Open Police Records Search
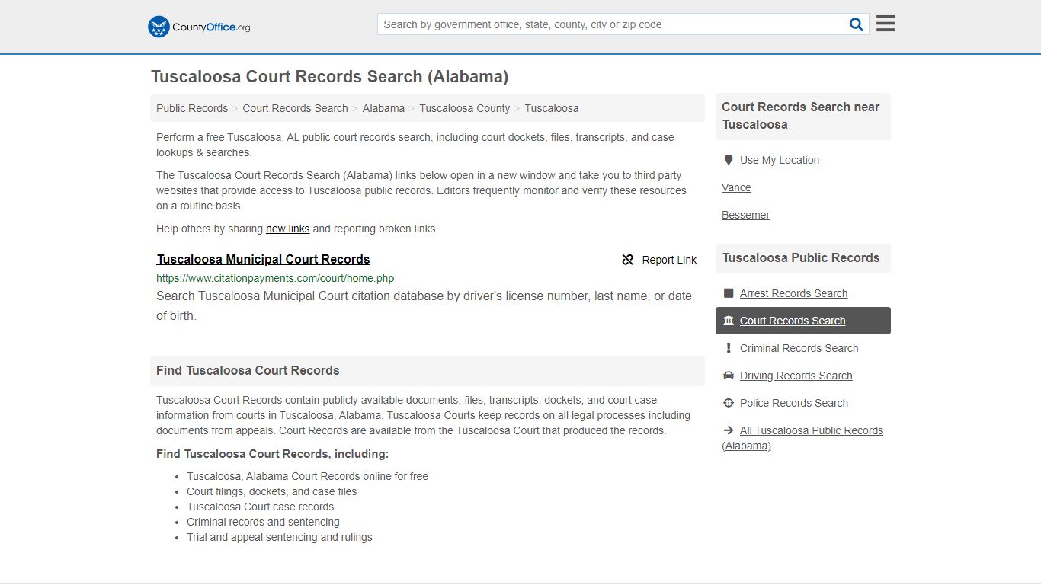This screenshot has width=1041, height=585. click(x=793, y=403)
